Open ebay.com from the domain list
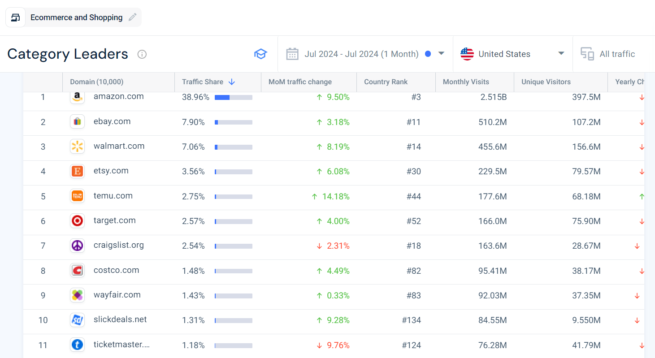 (x=112, y=121)
